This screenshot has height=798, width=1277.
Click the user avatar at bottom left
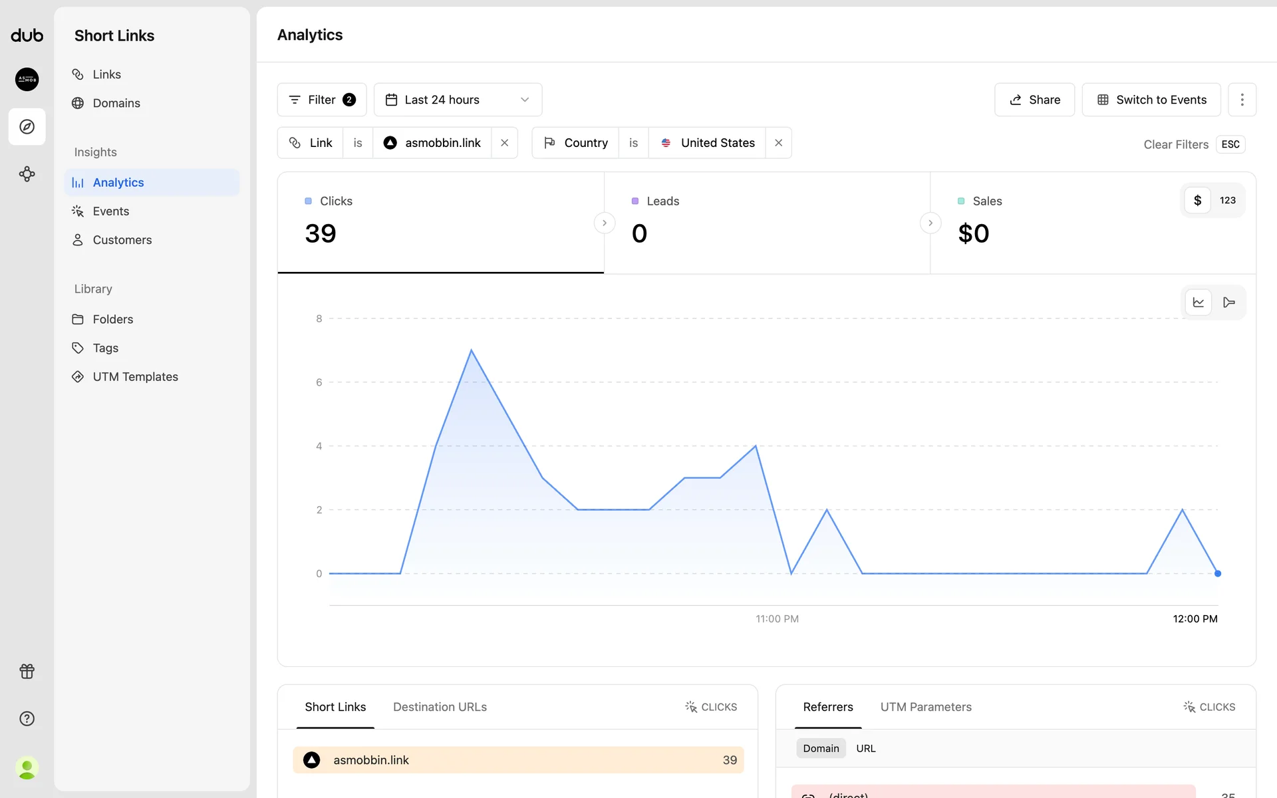[27, 768]
